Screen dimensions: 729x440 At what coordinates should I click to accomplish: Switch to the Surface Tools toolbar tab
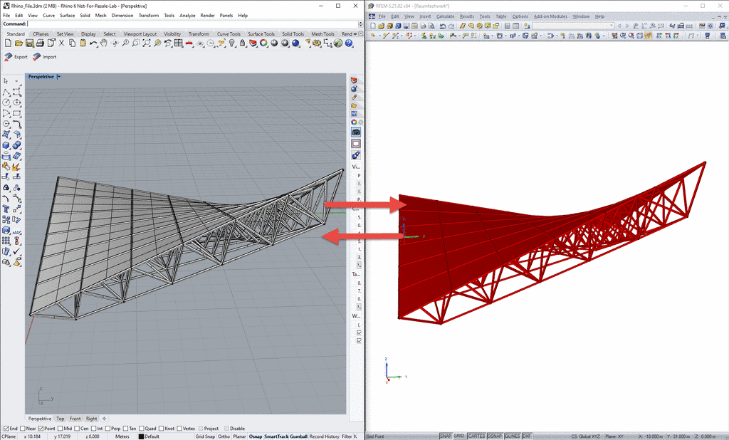262,33
